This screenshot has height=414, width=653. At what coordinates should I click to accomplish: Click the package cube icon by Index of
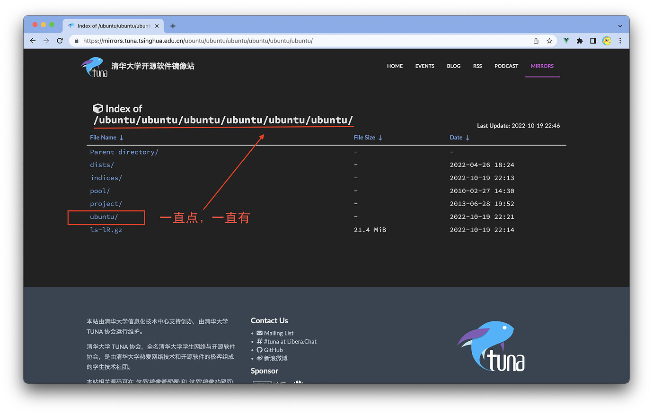(x=98, y=109)
